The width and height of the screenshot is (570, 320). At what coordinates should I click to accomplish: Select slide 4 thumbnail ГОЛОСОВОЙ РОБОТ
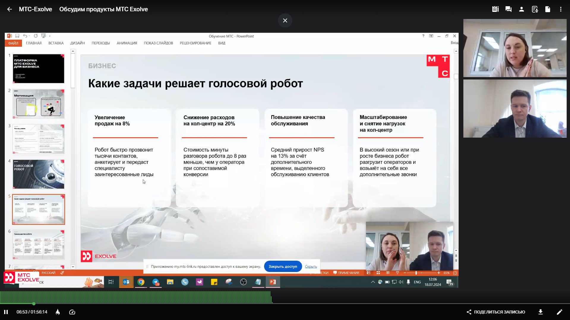point(39,174)
